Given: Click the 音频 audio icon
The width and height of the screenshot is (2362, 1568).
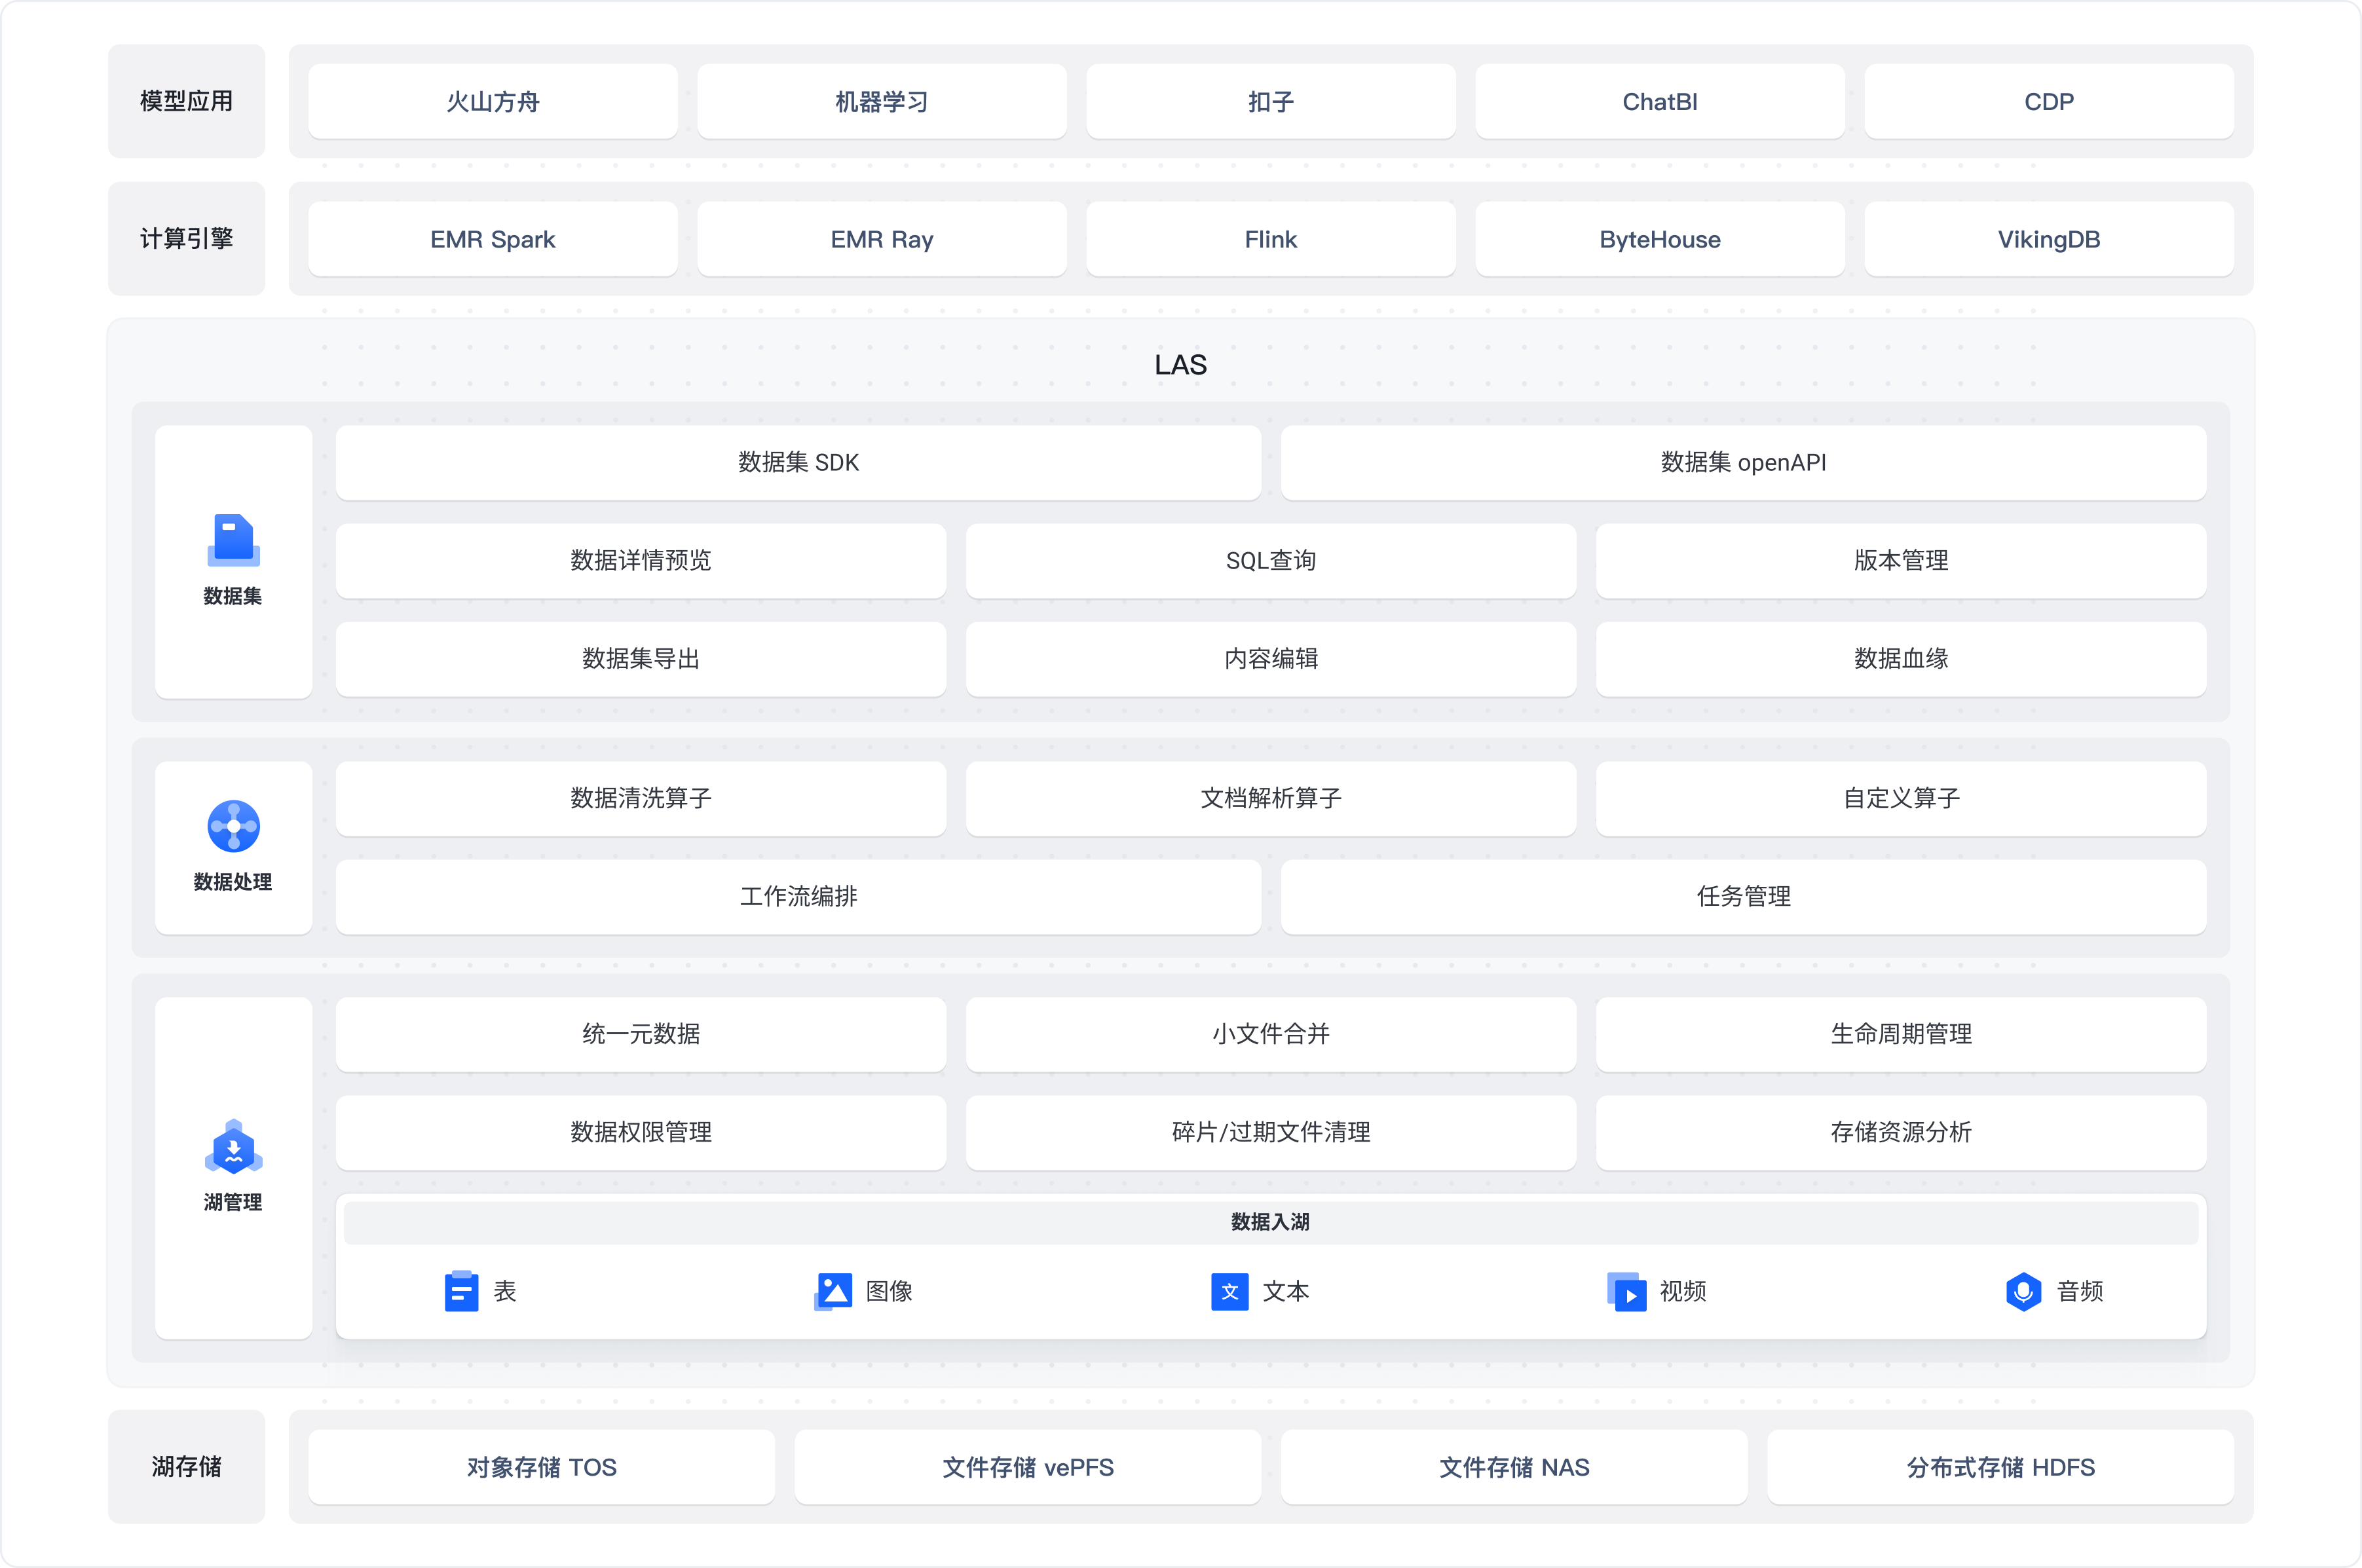Looking at the screenshot, I should tap(2023, 1291).
